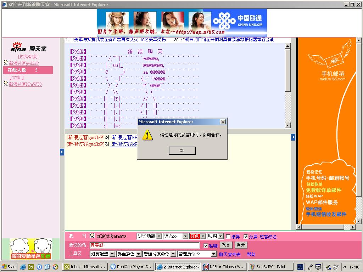Open the 过滤功能 dropdown
Image resolution: width=363 pixels, height=272 pixels.
tap(149, 236)
